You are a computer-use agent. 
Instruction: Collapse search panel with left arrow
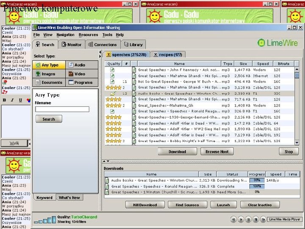100,52
